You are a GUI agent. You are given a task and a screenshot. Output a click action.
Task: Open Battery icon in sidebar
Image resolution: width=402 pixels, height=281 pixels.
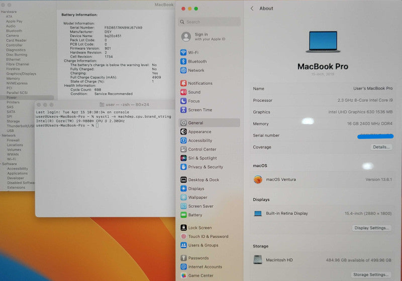point(183,215)
